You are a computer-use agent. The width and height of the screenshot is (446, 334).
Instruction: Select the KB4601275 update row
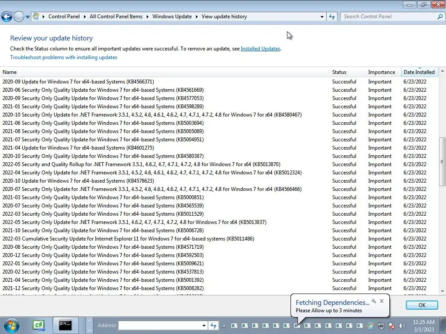pos(219,147)
